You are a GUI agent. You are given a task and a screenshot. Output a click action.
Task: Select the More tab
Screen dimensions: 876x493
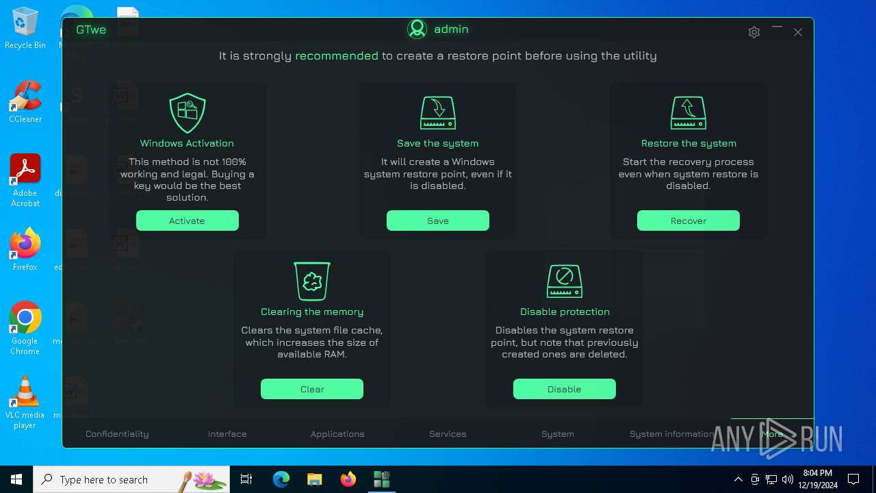pyautogui.click(x=772, y=434)
